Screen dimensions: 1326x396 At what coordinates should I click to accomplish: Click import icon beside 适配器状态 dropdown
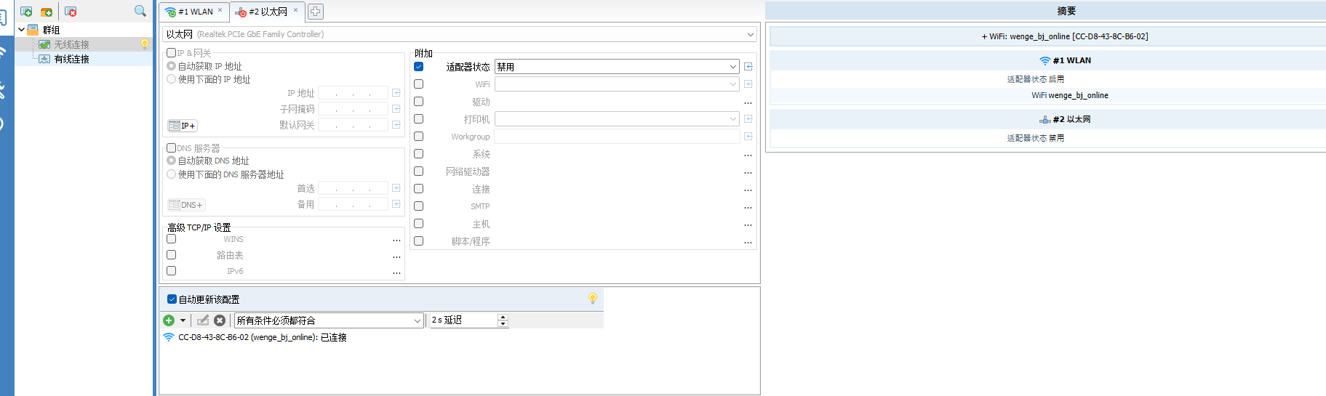[748, 67]
